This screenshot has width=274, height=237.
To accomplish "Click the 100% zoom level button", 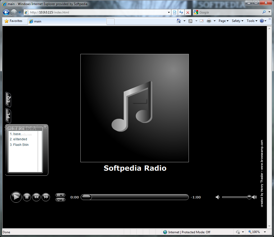I will 254,232.
